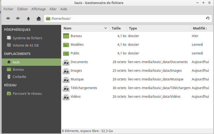The width and height of the screenshot is (214, 134).
Task: Go forward with the right arrow toolbar icon
Action: tap(18, 18)
